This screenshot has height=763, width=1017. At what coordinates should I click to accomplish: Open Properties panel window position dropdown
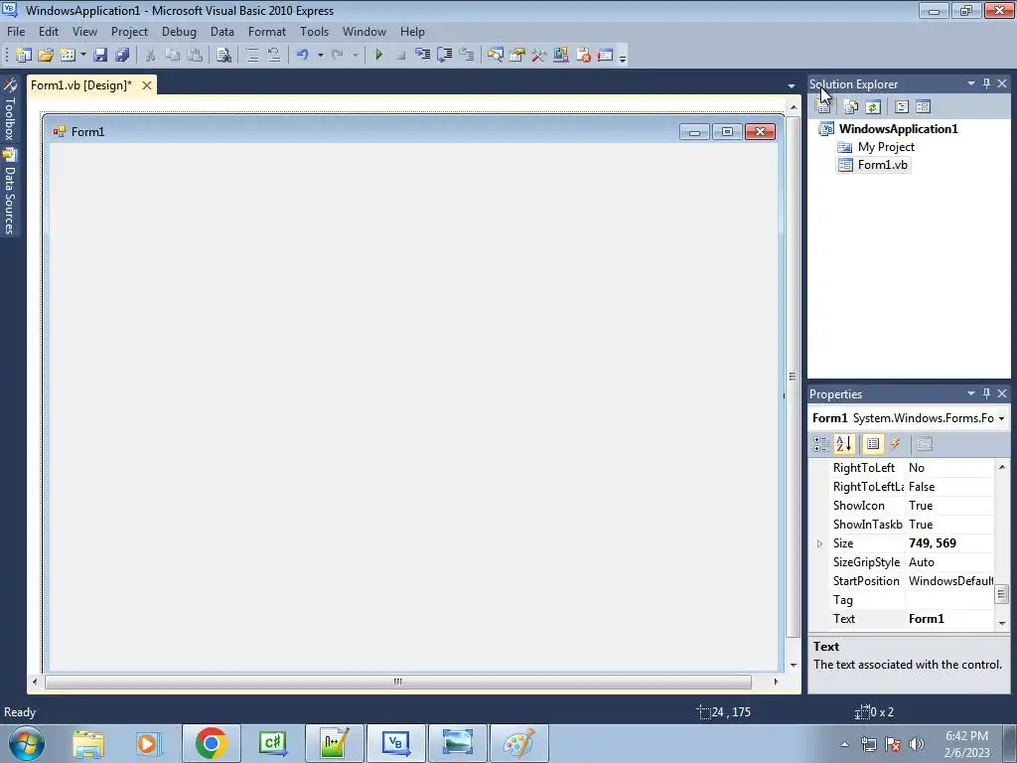(x=971, y=393)
